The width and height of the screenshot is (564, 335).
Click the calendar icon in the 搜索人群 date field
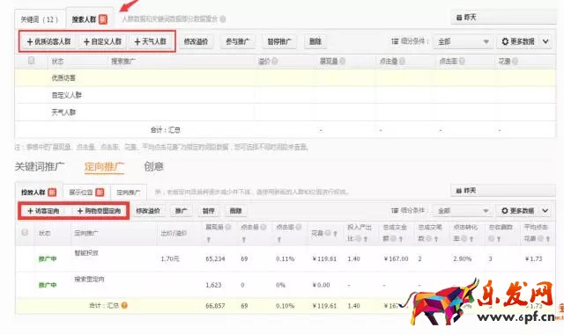pos(459,18)
